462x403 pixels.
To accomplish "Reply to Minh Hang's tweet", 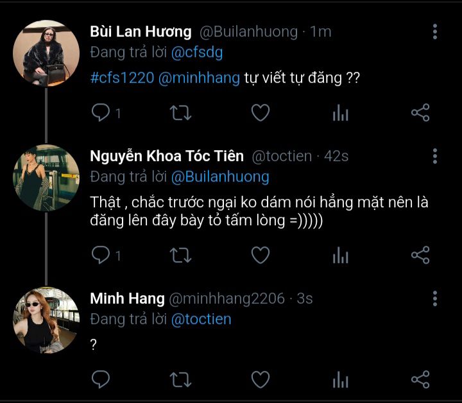I will [101, 379].
